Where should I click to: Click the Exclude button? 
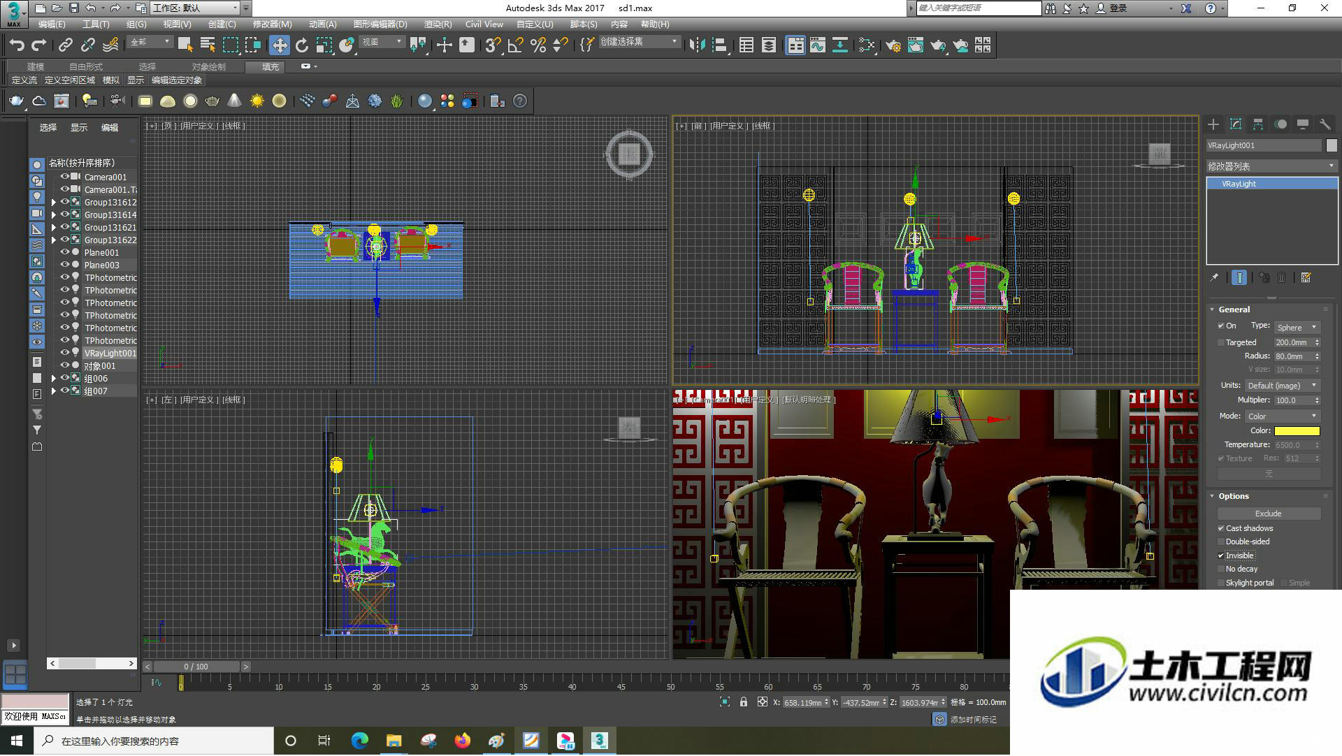pos(1269,514)
